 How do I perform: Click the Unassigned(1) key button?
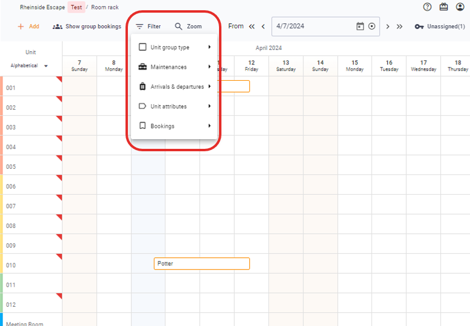coord(440,27)
